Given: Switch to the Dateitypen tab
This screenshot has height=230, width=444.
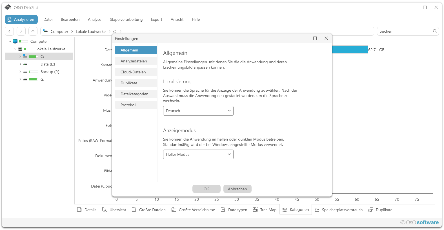Looking at the screenshot, I should point(234,210).
